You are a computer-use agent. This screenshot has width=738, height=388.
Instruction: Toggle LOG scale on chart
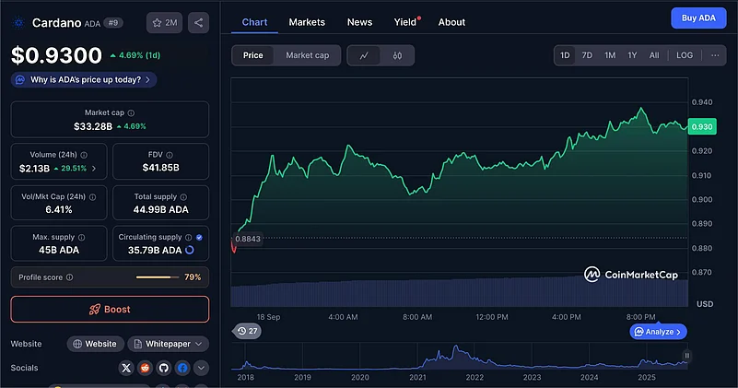685,55
